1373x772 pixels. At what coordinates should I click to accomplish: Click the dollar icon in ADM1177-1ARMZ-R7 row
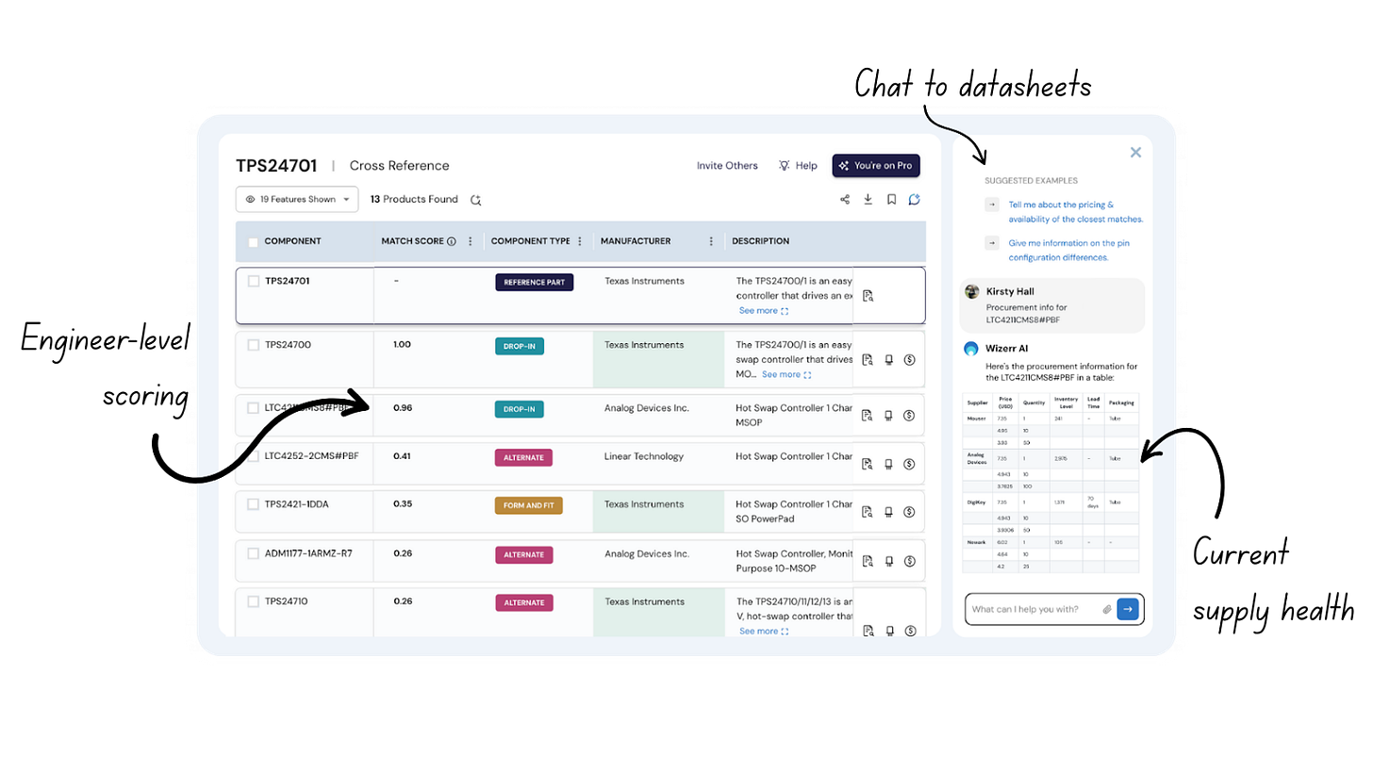tap(910, 561)
